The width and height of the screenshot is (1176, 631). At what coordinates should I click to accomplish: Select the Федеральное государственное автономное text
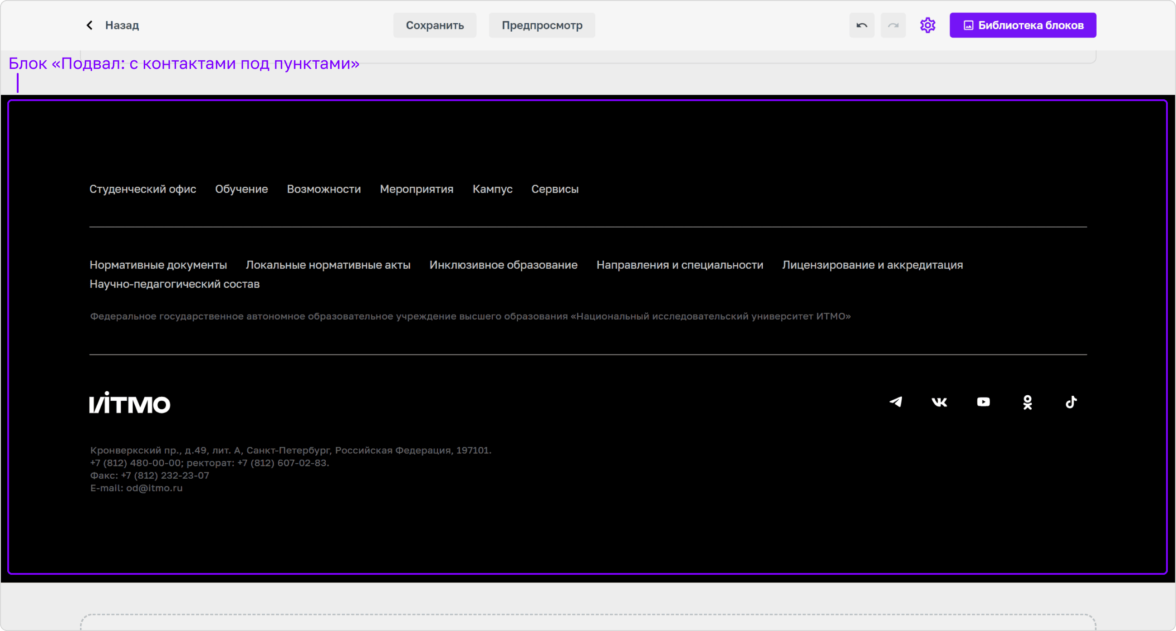470,316
